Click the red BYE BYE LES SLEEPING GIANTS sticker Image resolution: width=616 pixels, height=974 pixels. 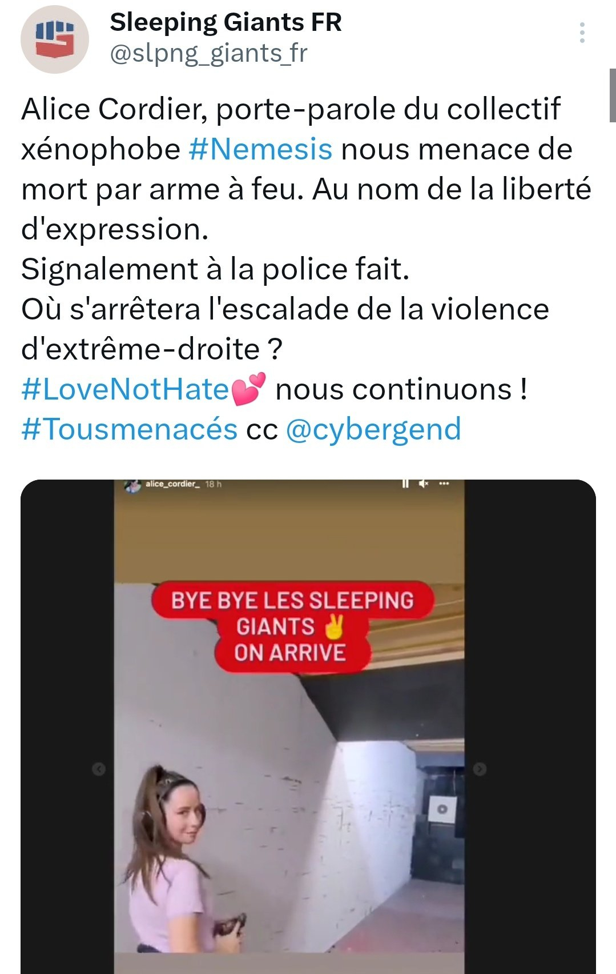pos(292,626)
